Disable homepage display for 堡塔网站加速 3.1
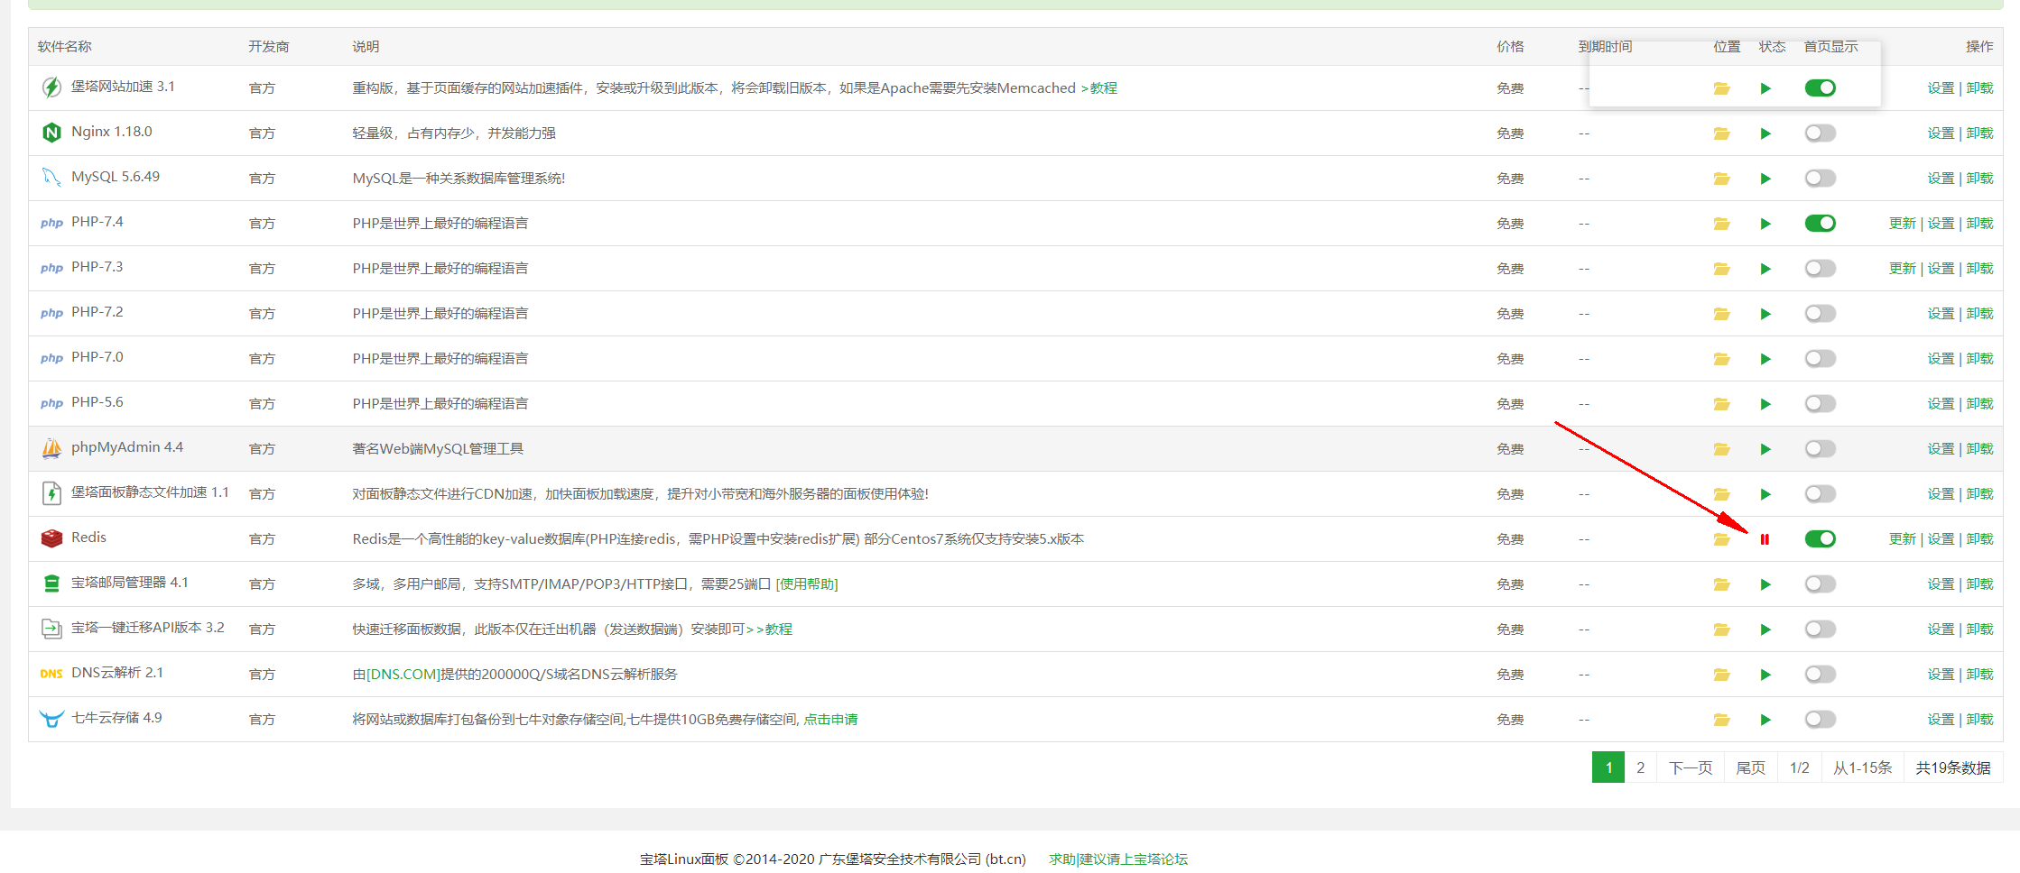Image resolution: width=2020 pixels, height=873 pixels. 1820,87
